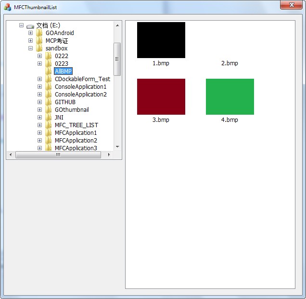Click the tree's vertical scrollbar thumb
The image size is (306, 299).
(x=117, y=59)
